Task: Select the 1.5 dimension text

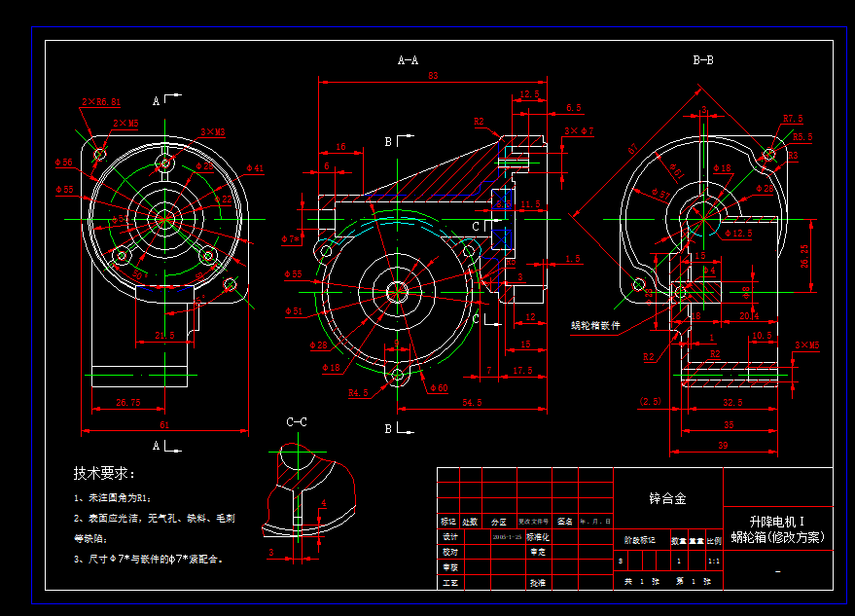Action: pos(573,259)
